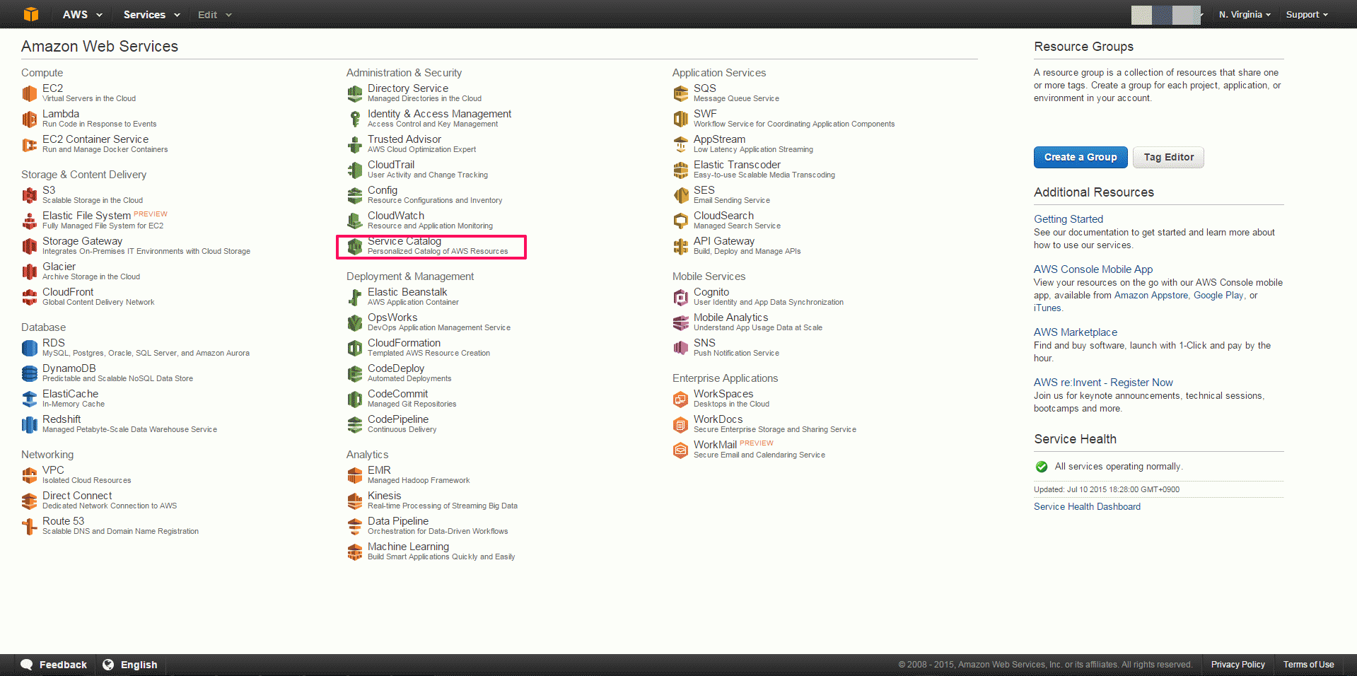The height and width of the screenshot is (676, 1357).
Task: Click the Elastic Beanstalk icon
Action: click(355, 297)
